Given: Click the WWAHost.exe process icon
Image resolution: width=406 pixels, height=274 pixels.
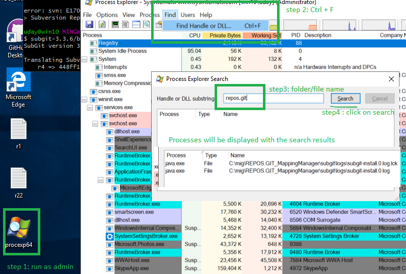Looking at the screenshot, I should 110,260.
